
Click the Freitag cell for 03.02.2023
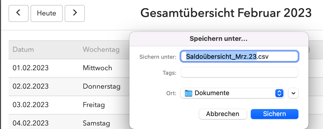pos(94,105)
